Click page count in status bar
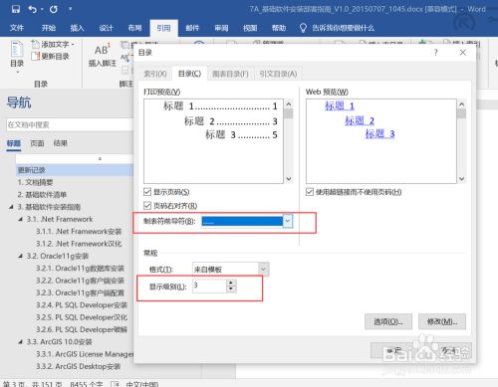Screen dimensions: 498x387 (33, 384)
